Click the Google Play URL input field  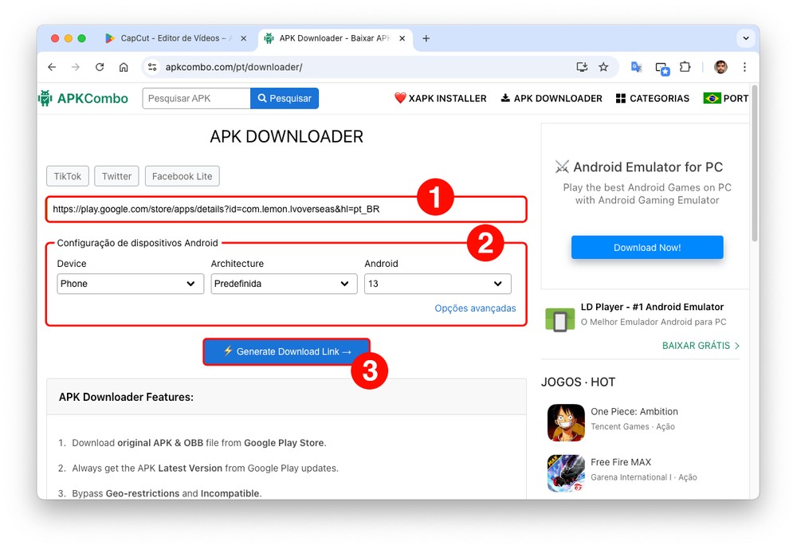[x=286, y=209]
